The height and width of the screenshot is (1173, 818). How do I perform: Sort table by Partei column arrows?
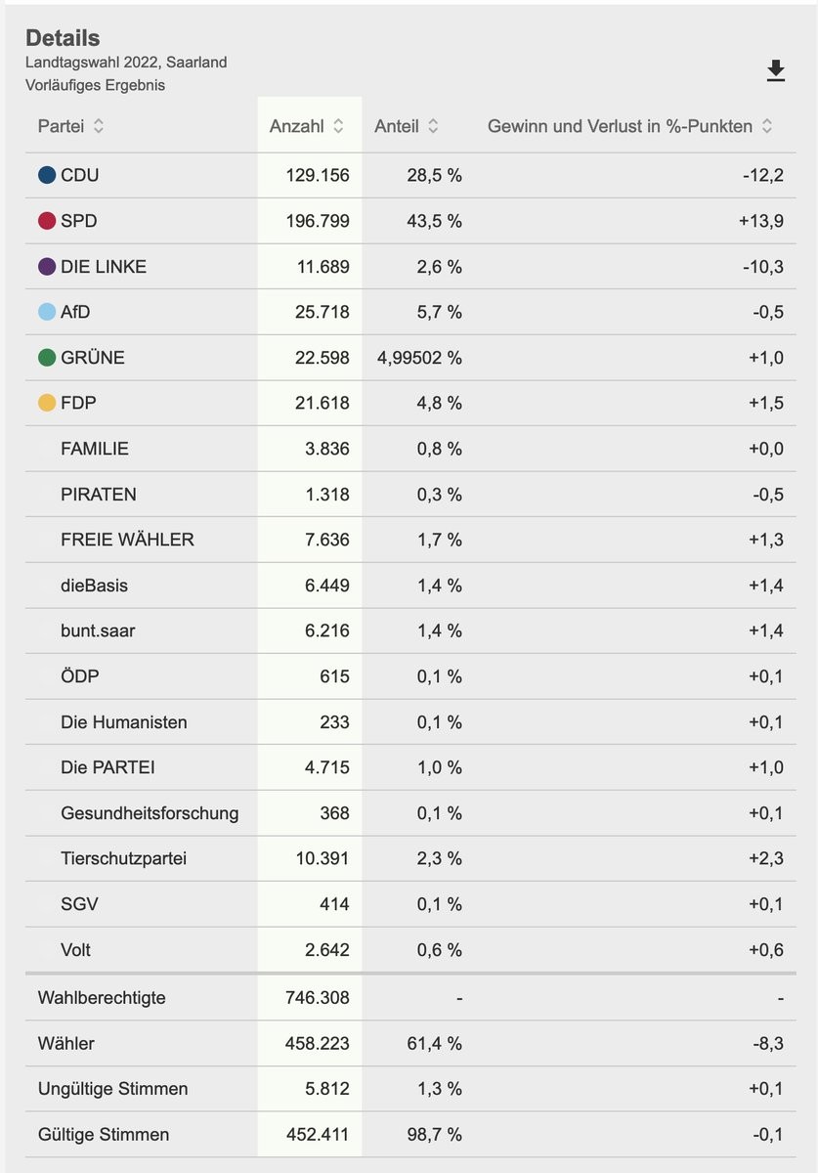(x=99, y=126)
